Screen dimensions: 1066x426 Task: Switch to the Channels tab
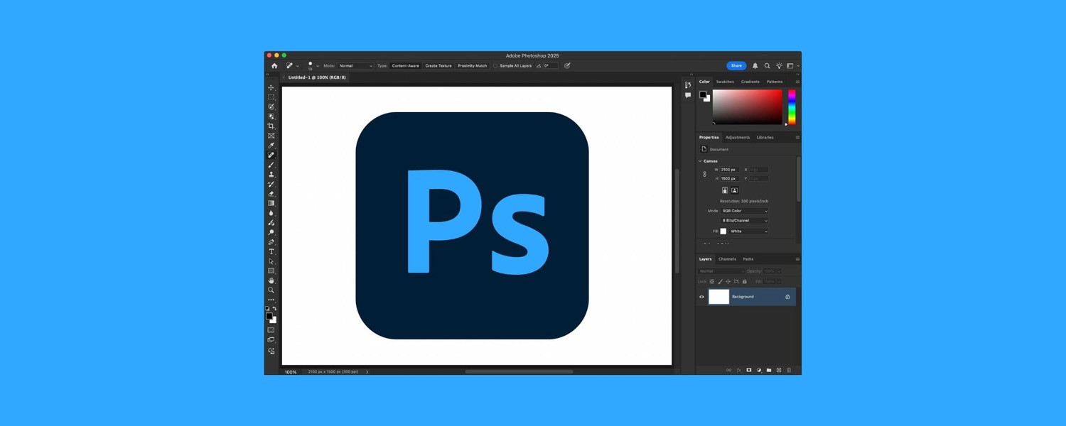tap(727, 259)
